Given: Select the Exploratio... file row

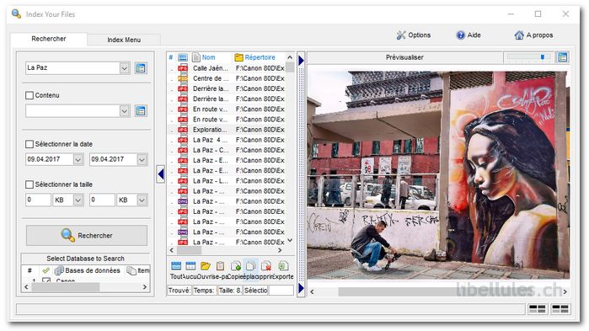Looking at the screenshot, I should point(227,130).
